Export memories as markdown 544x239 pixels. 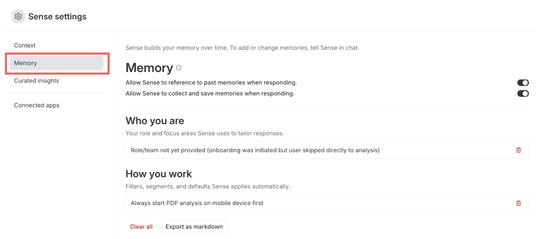(194, 227)
